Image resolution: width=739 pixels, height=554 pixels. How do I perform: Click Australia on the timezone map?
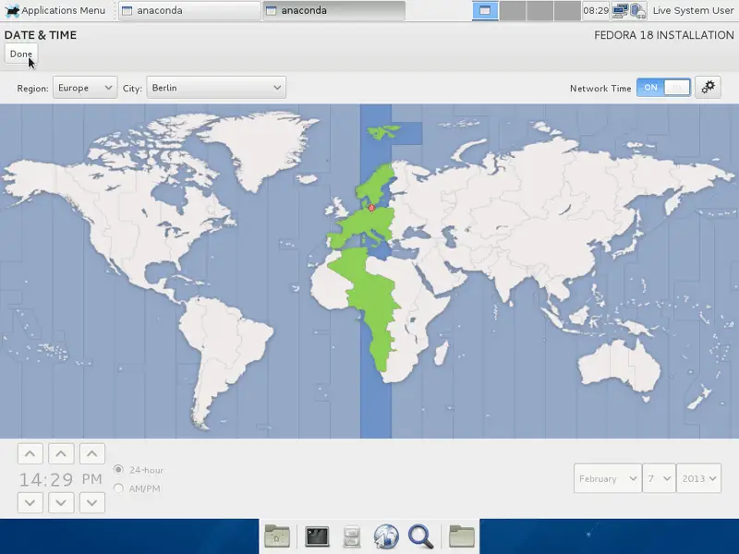[x=618, y=366]
